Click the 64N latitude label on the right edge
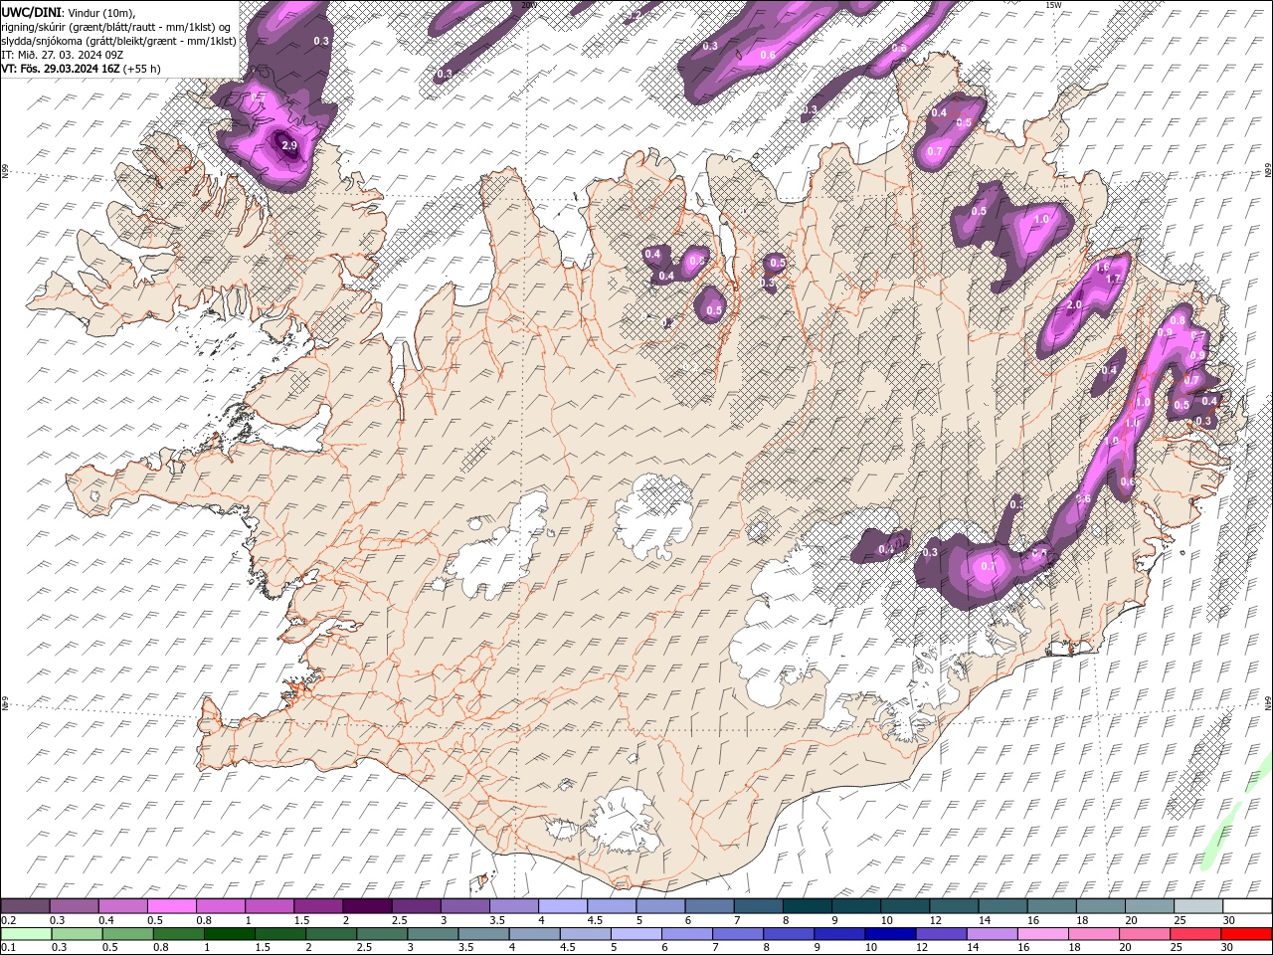 click(1268, 701)
